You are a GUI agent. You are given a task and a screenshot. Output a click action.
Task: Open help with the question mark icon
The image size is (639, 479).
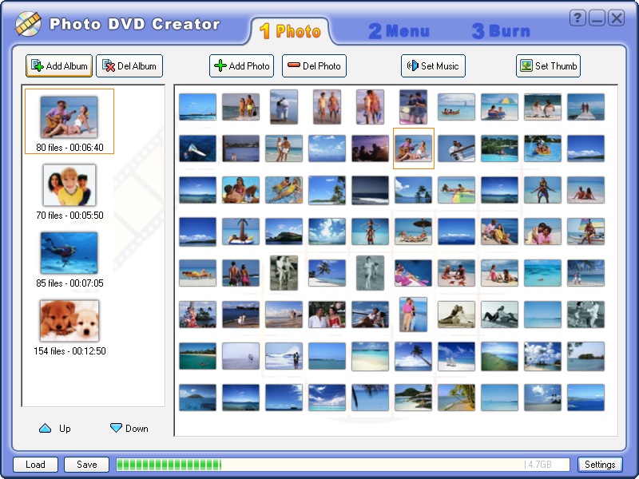577,16
